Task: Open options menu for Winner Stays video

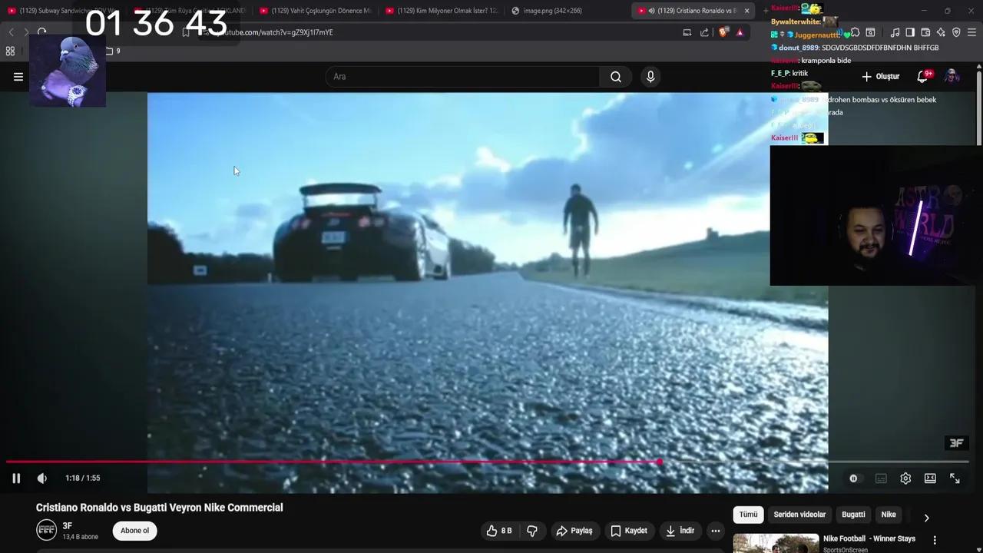Action: 935,540
